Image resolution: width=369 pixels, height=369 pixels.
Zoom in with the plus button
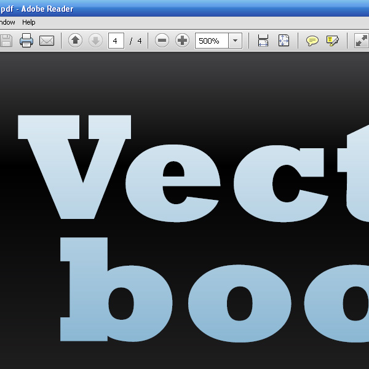[182, 41]
